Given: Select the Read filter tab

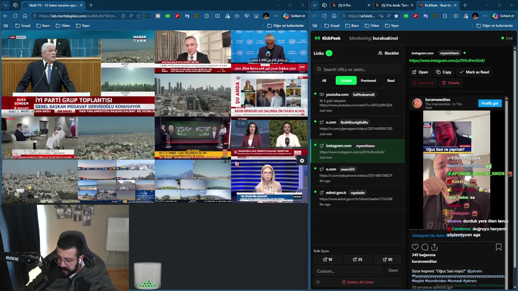Looking at the screenshot, I should click(391, 80).
